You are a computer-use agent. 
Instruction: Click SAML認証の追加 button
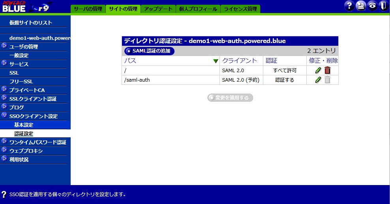tap(149, 51)
